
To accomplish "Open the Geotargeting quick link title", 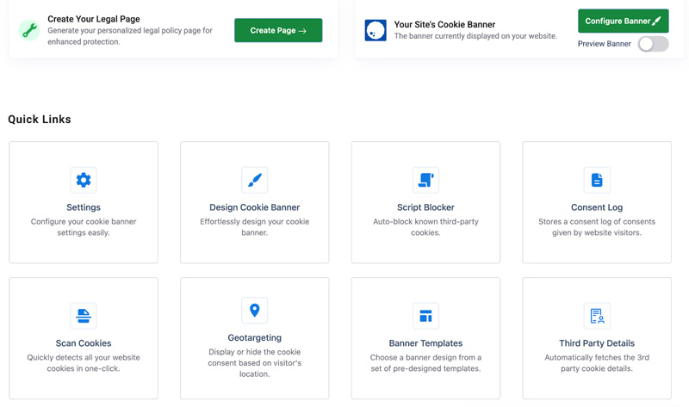I will (254, 337).
